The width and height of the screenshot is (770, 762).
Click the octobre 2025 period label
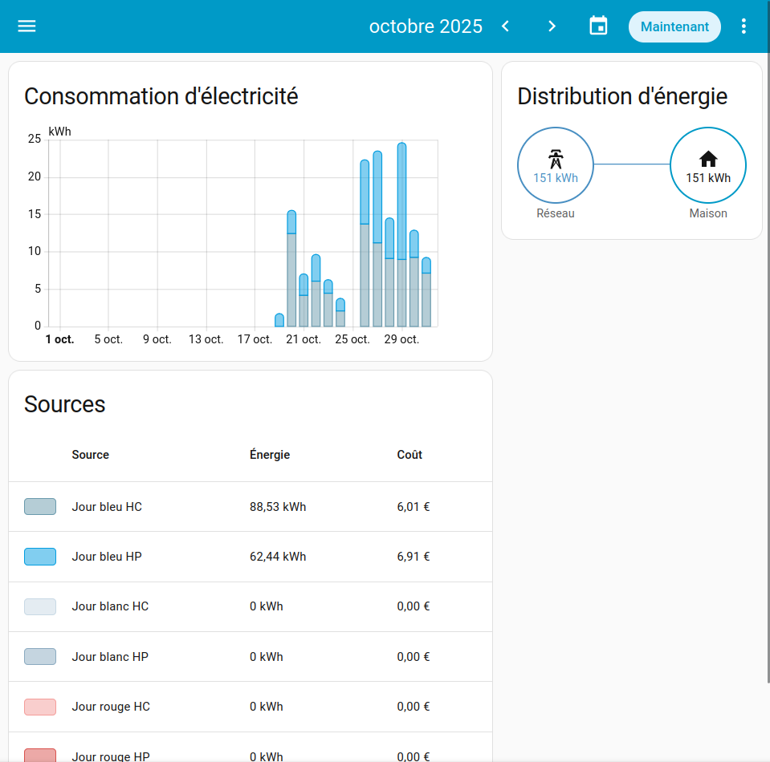coord(426,26)
